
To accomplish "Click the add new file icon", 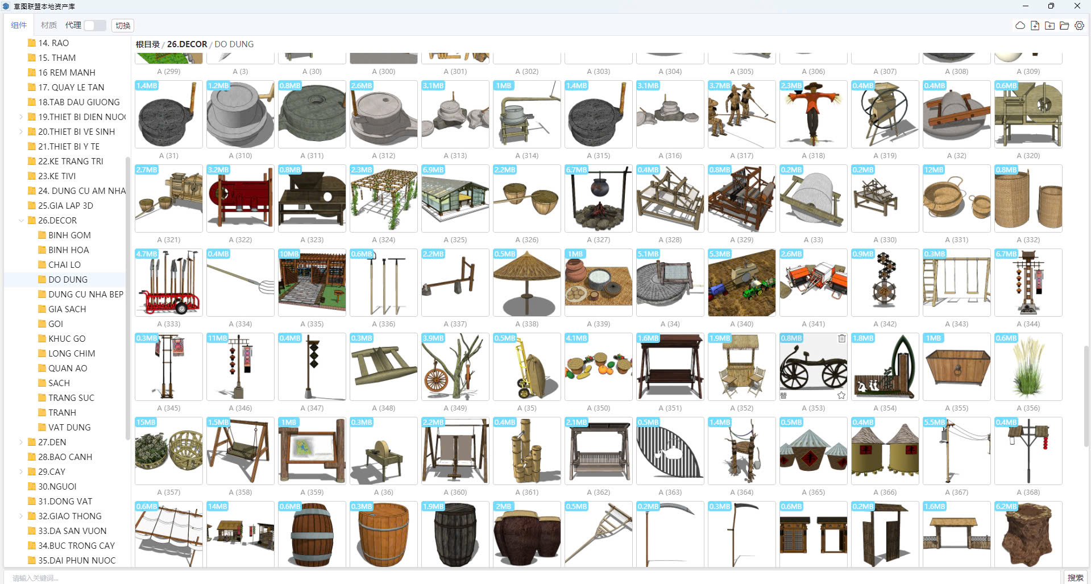I will [x=1035, y=26].
